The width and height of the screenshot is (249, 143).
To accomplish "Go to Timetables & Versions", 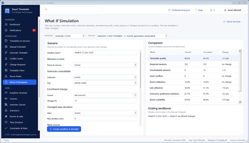I will click(x=20, y=41).
